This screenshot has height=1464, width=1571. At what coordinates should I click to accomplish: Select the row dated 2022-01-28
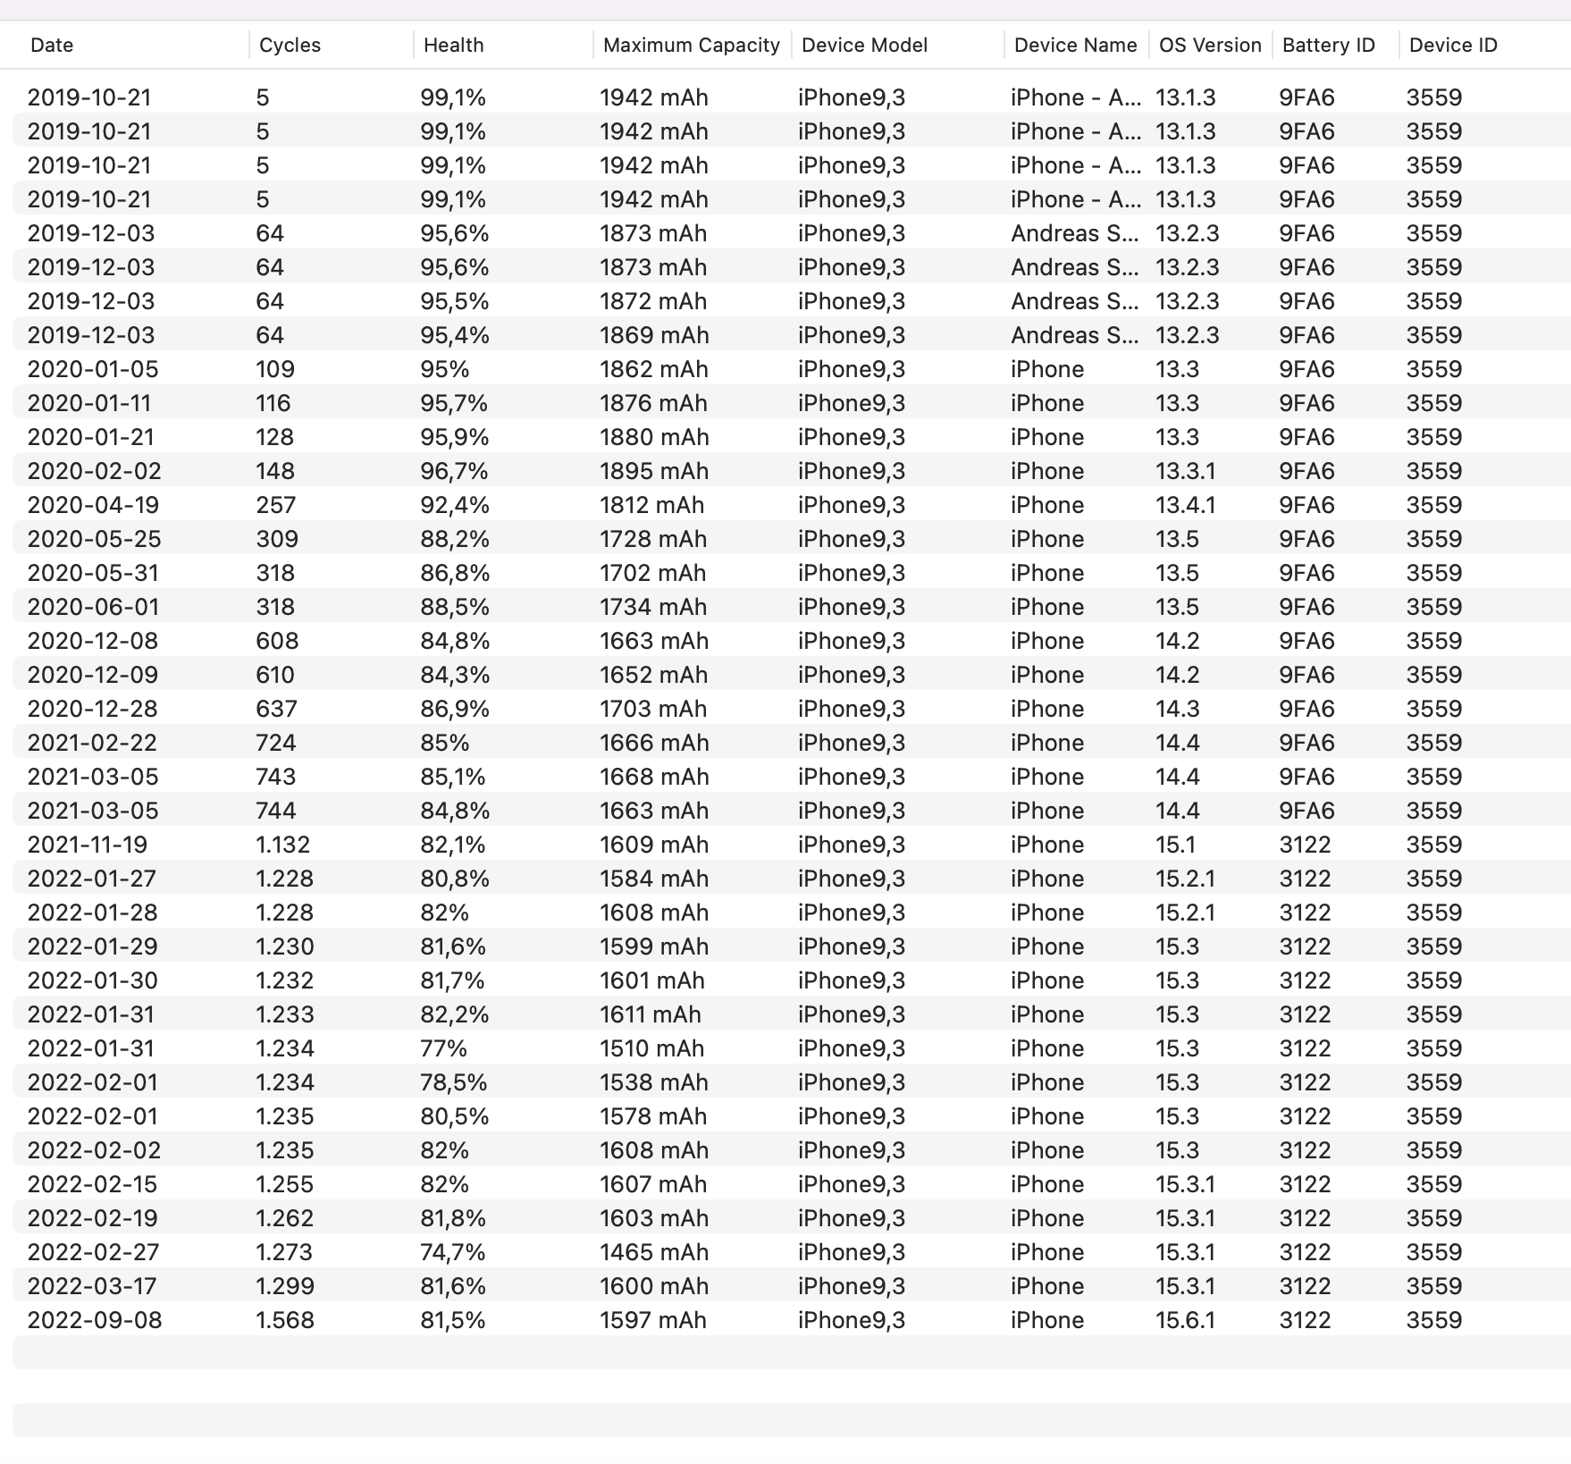(792, 913)
